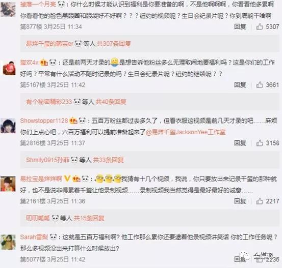Like the comment with 5307 likes
Viewport: 282px width, 268px height.
[260, 27]
